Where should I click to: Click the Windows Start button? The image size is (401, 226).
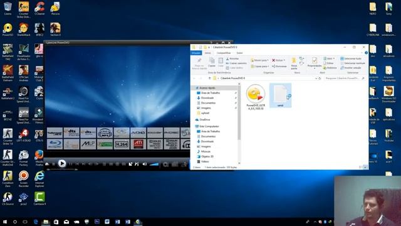pos(4,222)
